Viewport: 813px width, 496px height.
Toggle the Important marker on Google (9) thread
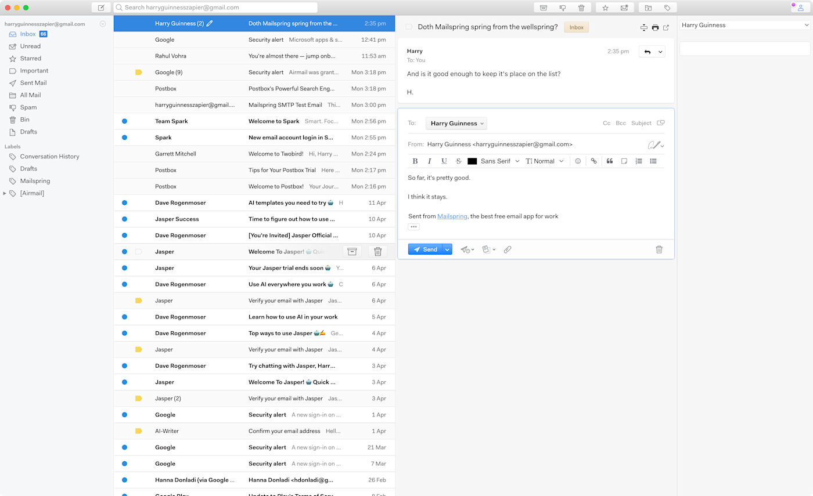click(x=138, y=73)
